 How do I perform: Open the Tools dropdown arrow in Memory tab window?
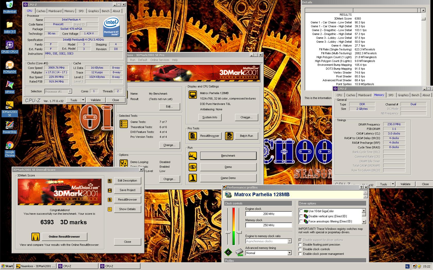coord(393,184)
